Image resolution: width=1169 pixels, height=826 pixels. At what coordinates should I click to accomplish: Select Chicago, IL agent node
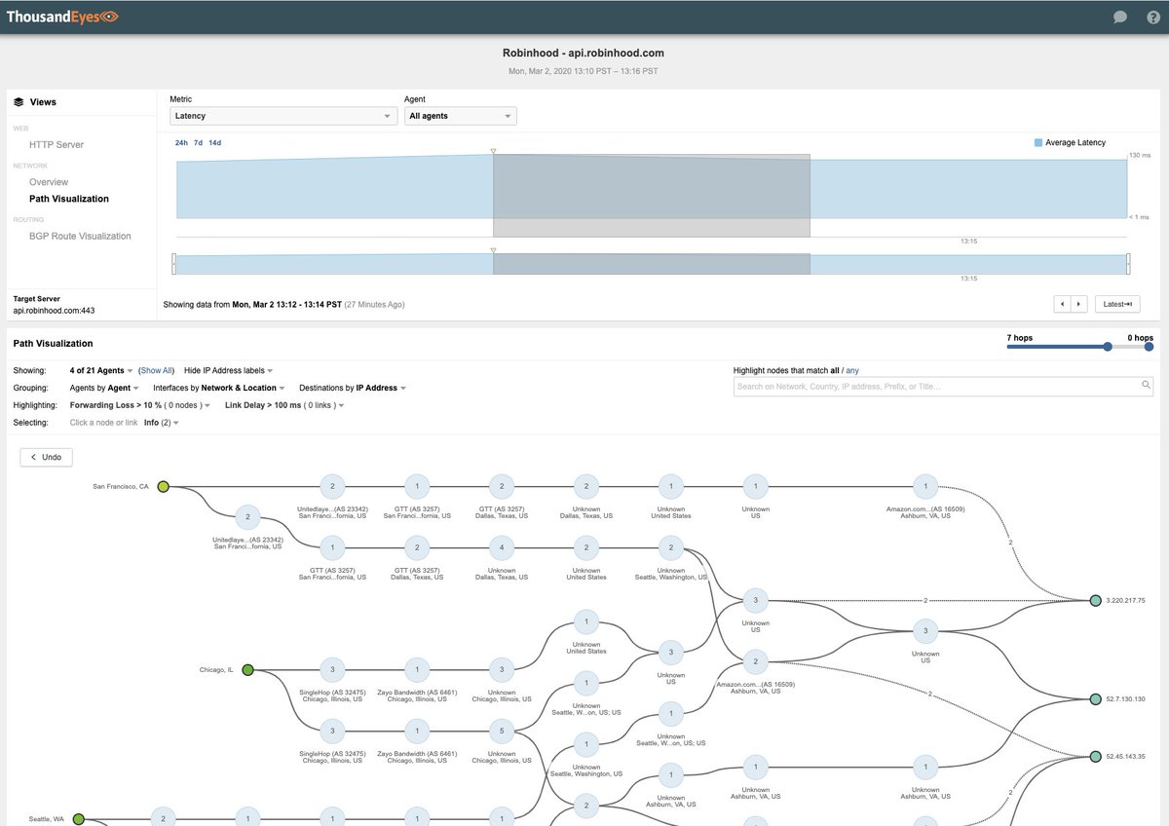(247, 669)
